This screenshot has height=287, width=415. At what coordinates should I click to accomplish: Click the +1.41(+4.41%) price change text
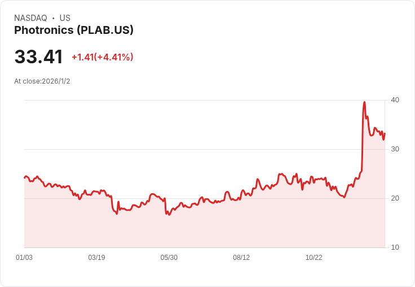pyautogui.click(x=102, y=57)
